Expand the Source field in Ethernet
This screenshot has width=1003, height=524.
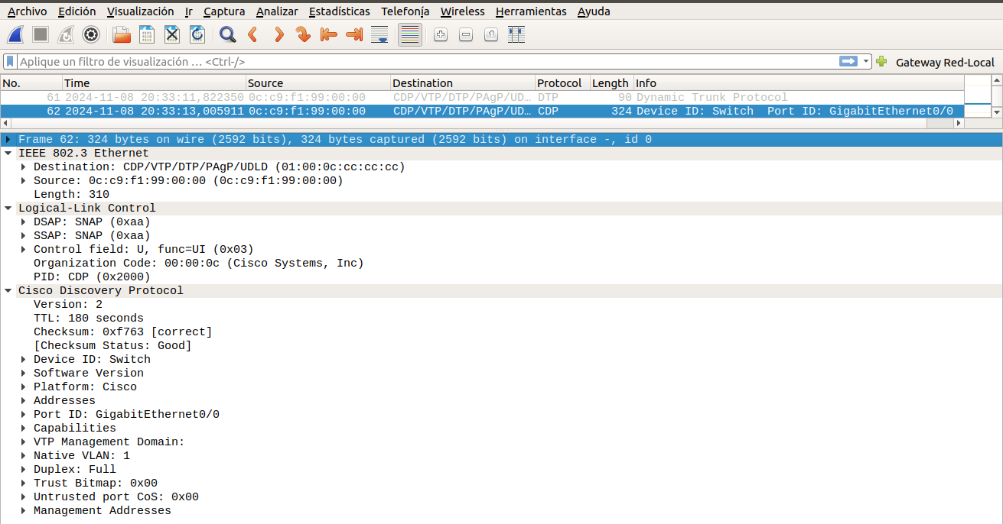pyautogui.click(x=24, y=181)
